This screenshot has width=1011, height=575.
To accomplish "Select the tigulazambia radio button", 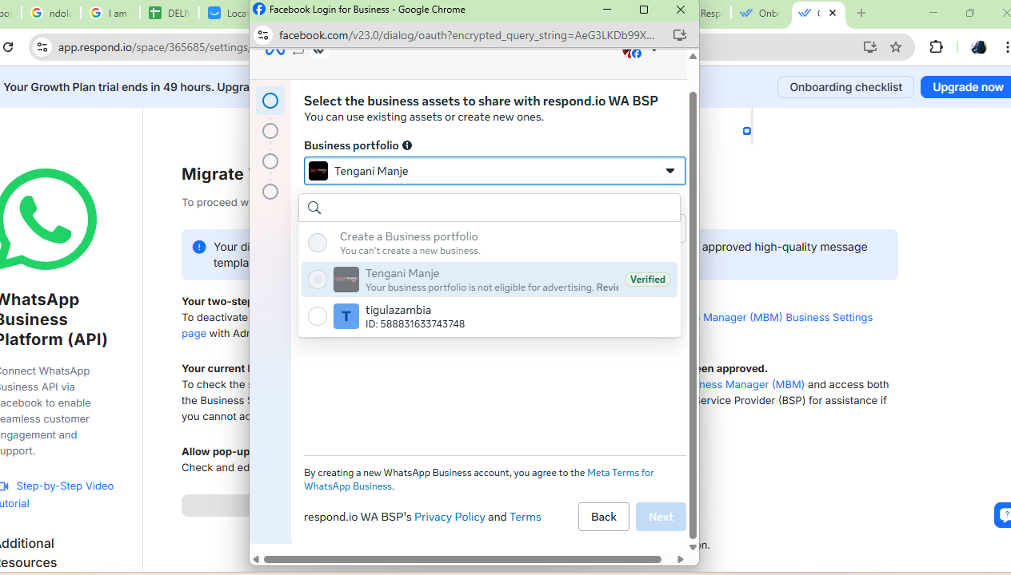I will coord(318,316).
